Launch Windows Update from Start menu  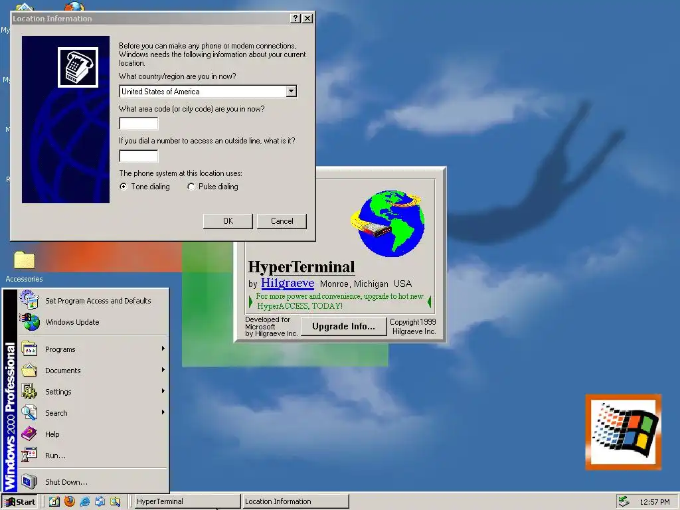click(x=93, y=322)
